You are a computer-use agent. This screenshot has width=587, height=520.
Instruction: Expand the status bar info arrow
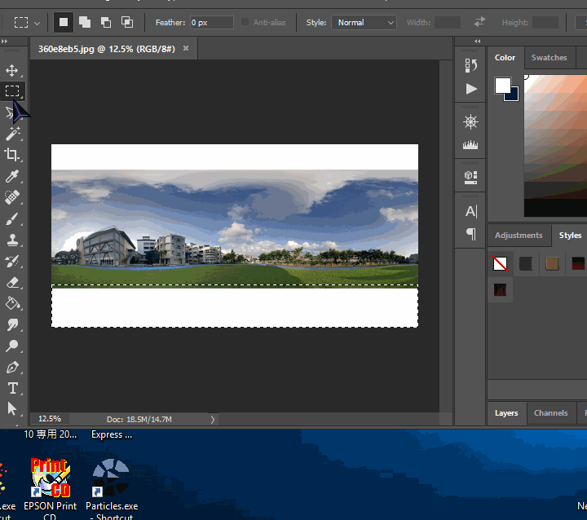[x=214, y=419]
